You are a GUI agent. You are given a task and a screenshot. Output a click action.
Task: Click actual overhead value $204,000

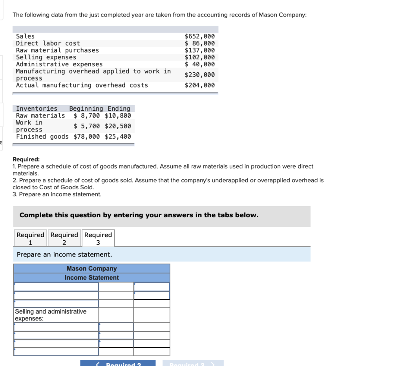point(200,85)
